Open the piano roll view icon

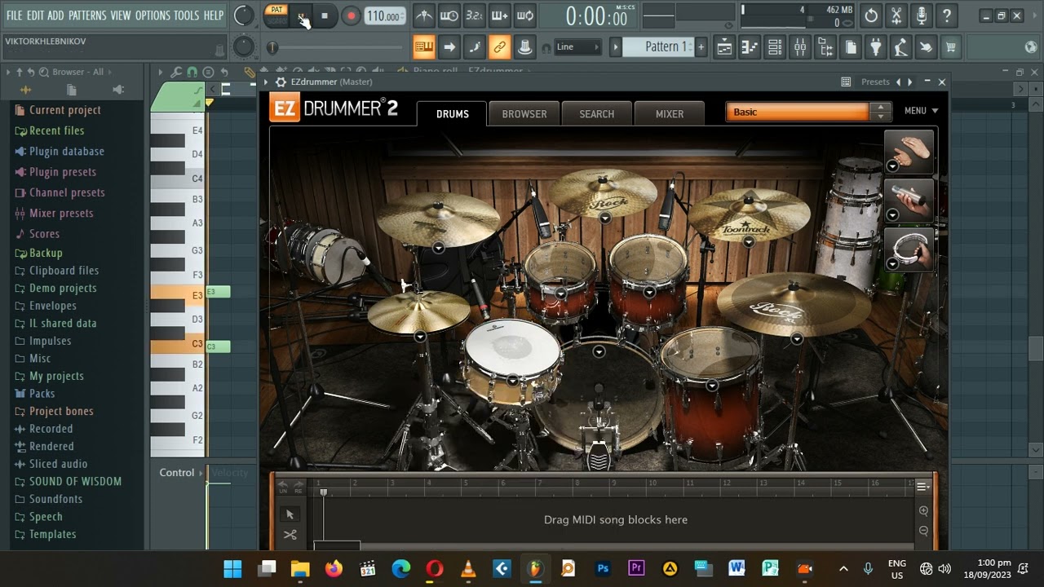tap(750, 47)
